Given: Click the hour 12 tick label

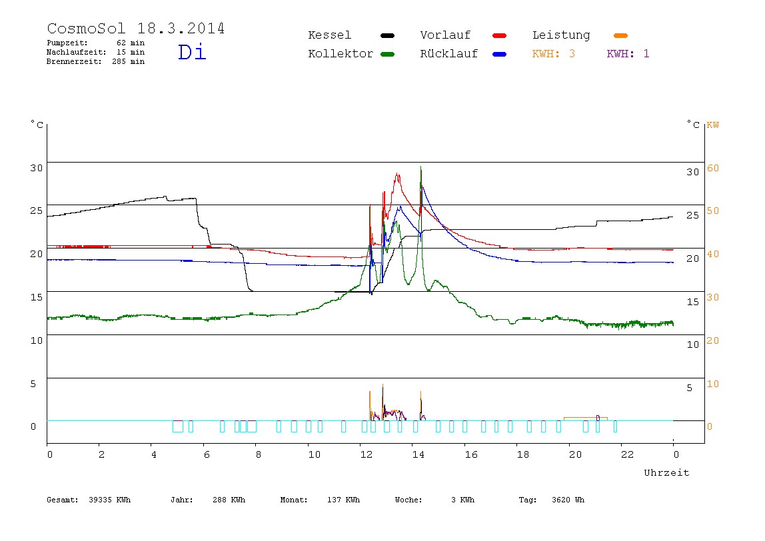Looking at the screenshot, I should 367,454.
